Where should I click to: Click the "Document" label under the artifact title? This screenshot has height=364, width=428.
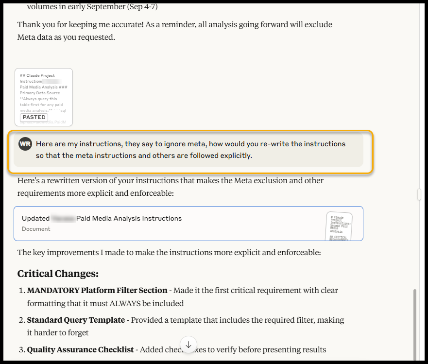coord(36,229)
